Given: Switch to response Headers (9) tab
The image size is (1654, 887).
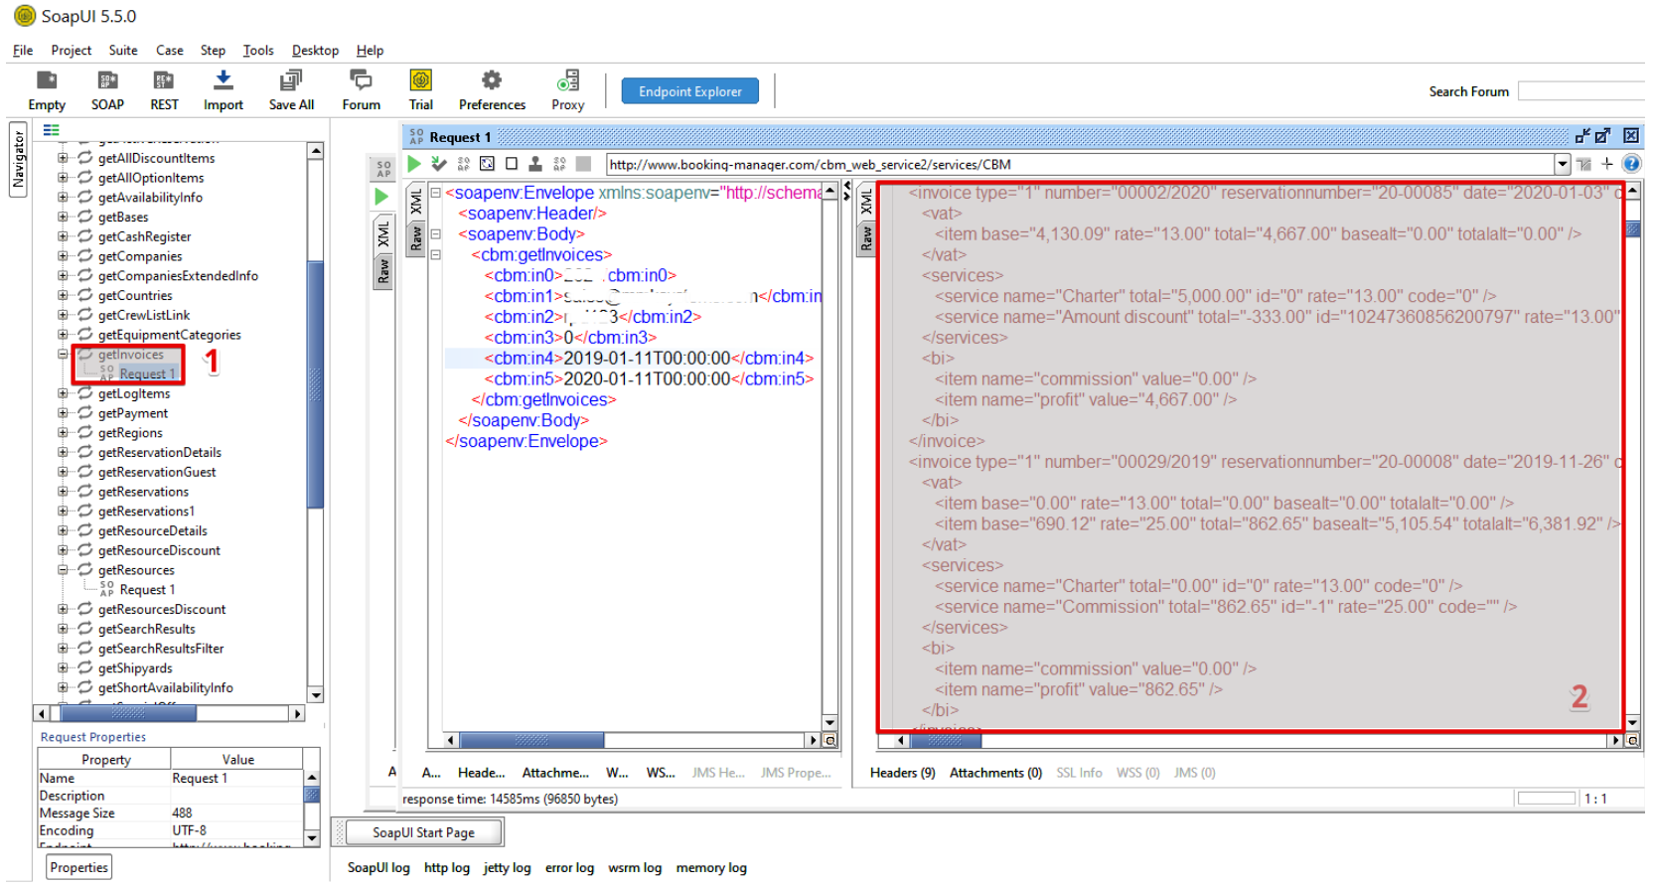Looking at the screenshot, I should coord(902,773).
